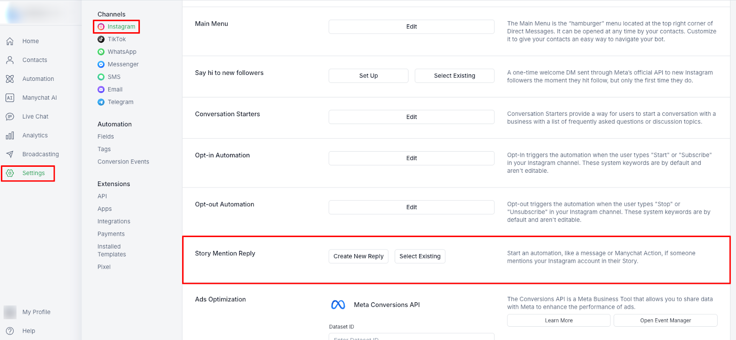Choose Select Existing for Story Mention Reply

420,256
